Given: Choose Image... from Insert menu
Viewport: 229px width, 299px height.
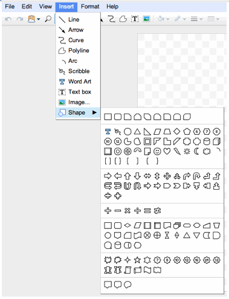Looking at the screenshot, I should tap(78, 102).
